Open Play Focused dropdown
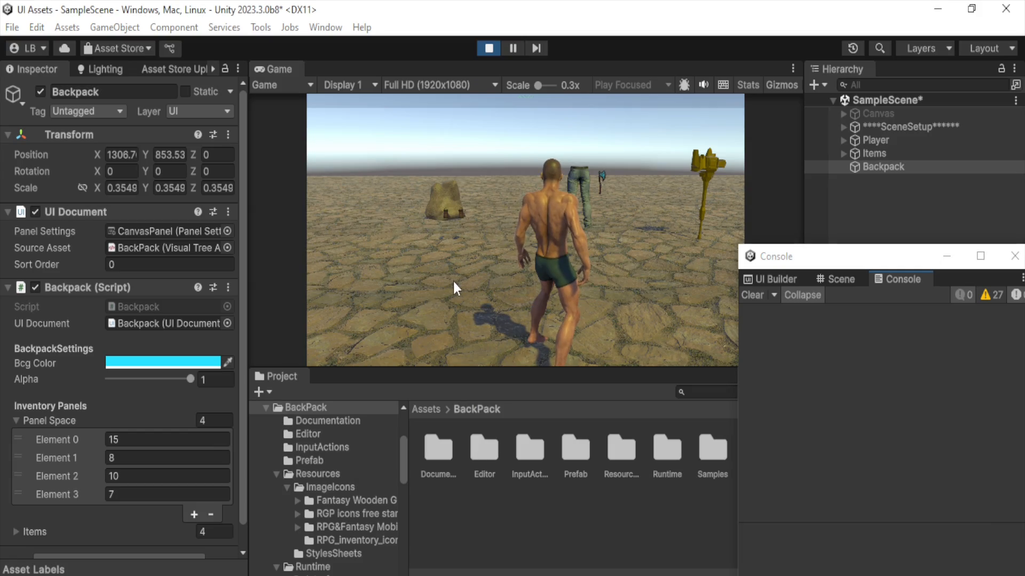 [633, 85]
